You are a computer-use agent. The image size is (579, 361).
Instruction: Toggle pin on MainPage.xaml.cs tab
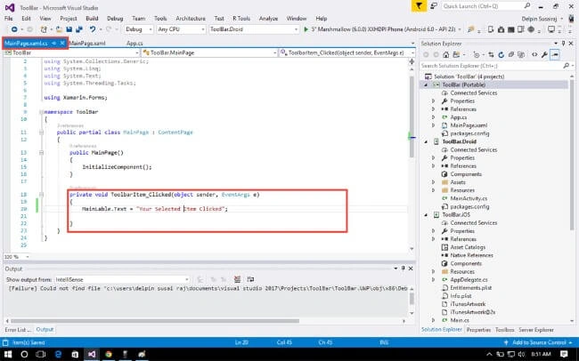(x=54, y=44)
